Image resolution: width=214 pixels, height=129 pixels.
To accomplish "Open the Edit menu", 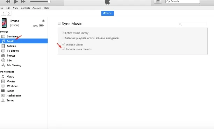I will pyautogui.click(x=8, y=8).
